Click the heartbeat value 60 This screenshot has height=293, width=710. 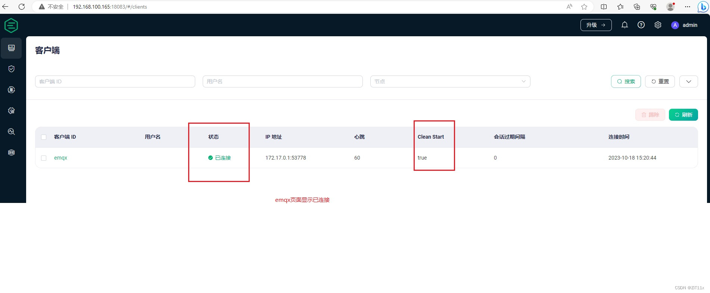coord(357,158)
